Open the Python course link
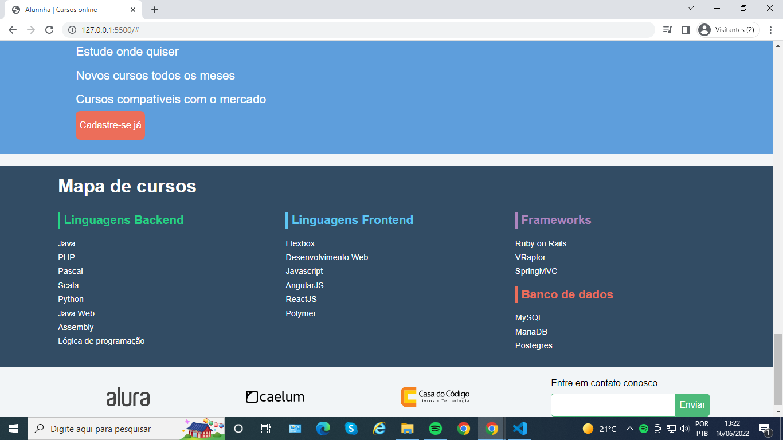This screenshot has width=783, height=440. pyautogui.click(x=71, y=299)
